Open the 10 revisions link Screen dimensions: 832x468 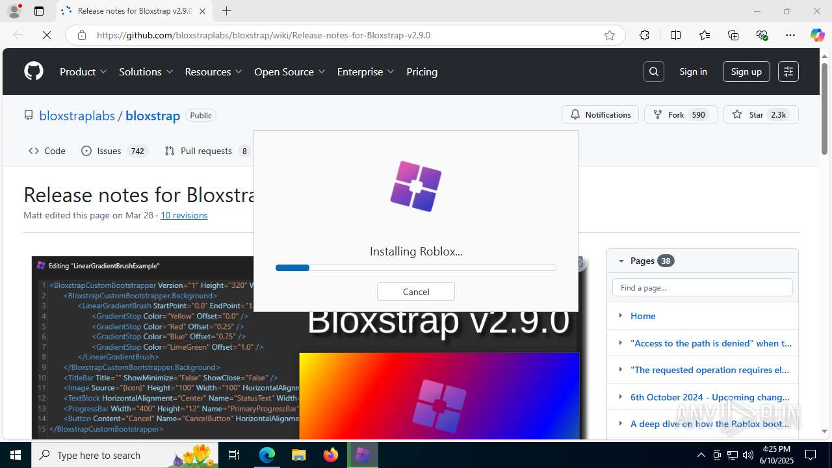(184, 215)
